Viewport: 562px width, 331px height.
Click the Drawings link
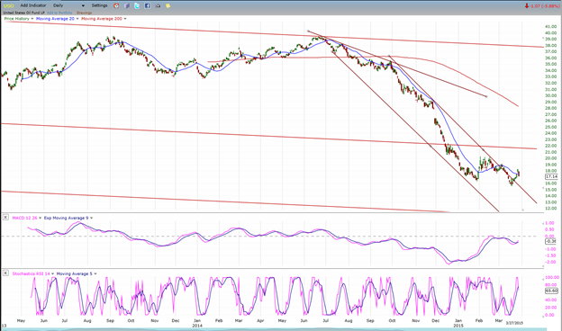coord(85,13)
